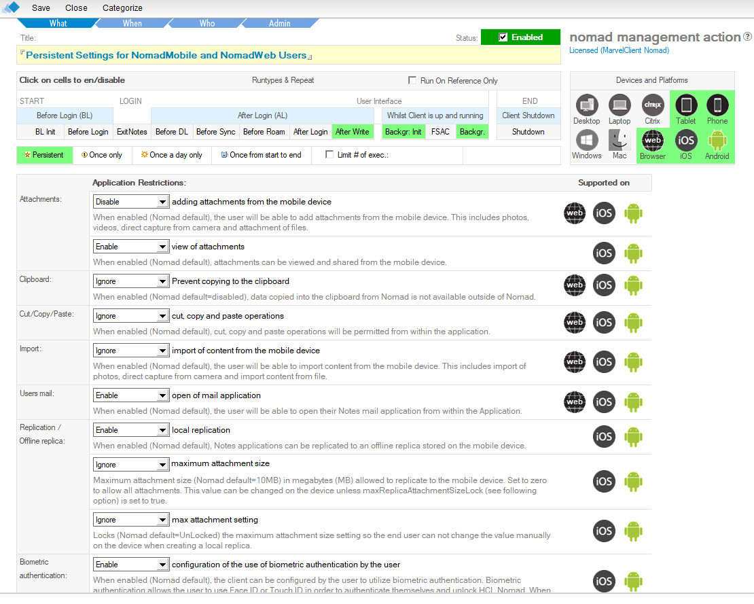Check Run On Reference Only
Viewport: 754px width, 604px height.
pyautogui.click(x=412, y=80)
